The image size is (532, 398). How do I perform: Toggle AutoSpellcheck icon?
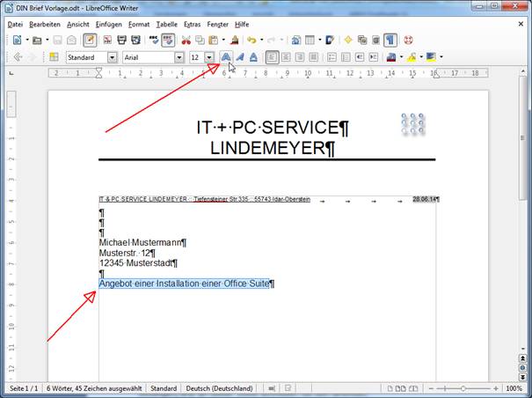tap(168, 41)
